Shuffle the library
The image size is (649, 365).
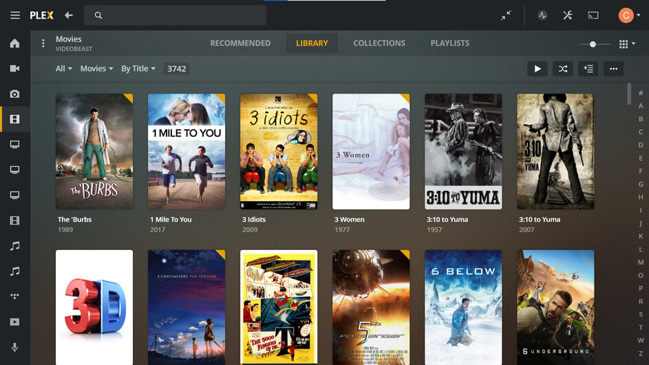click(x=563, y=69)
